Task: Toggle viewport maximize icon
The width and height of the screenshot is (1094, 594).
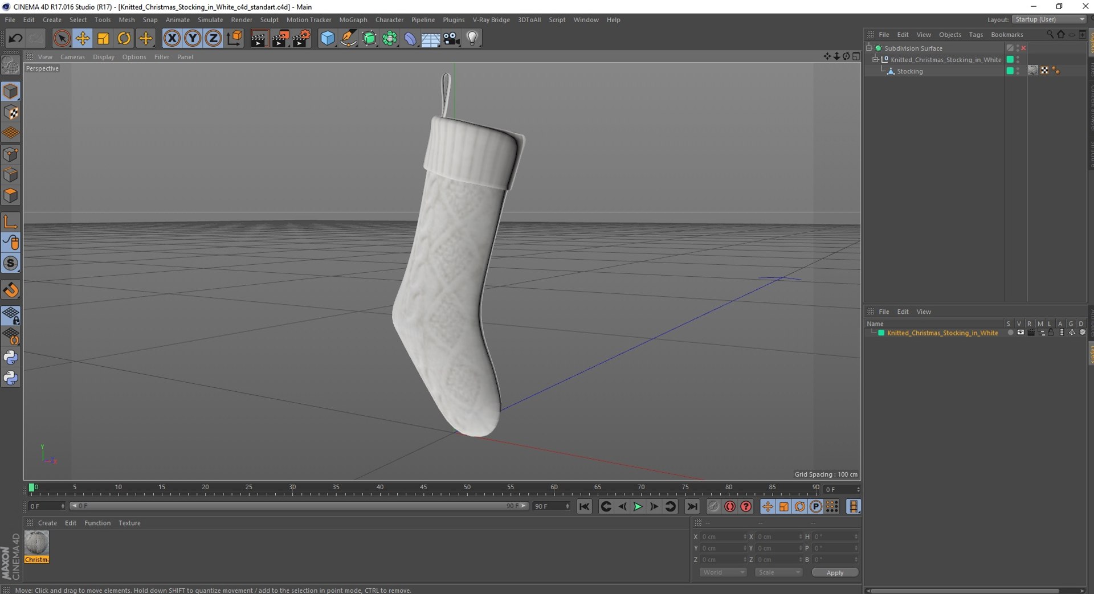Action: [x=856, y=56]
